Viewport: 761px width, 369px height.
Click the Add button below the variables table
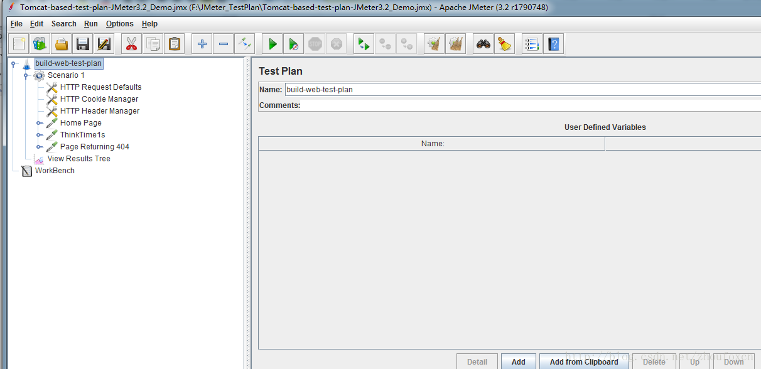point(518,361)
